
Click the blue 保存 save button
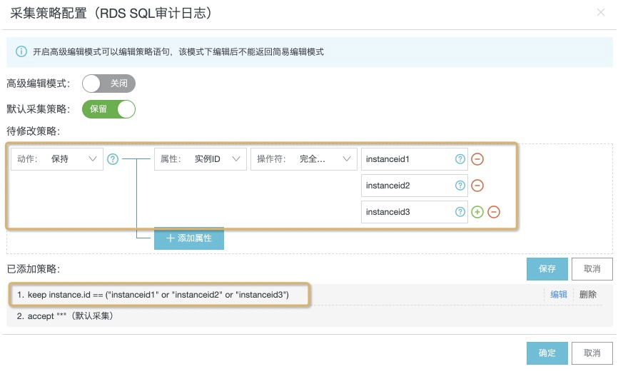point(547,269)
